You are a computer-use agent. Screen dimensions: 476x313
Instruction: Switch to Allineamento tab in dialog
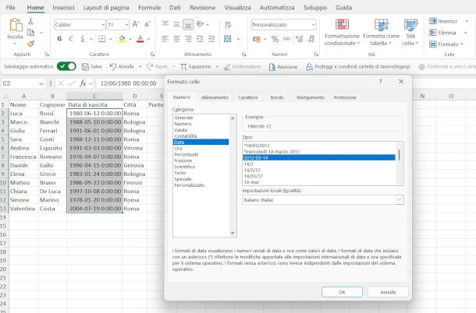[215, 97]
